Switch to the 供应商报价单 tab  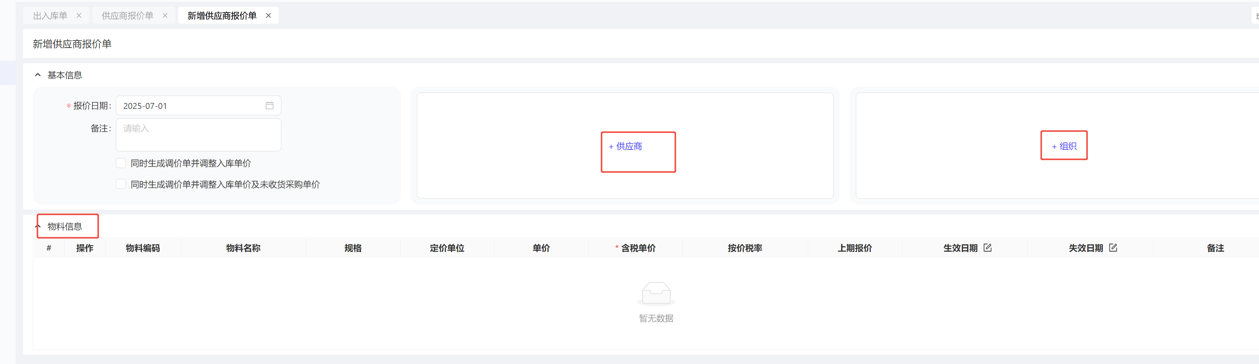tap(127, 16)
